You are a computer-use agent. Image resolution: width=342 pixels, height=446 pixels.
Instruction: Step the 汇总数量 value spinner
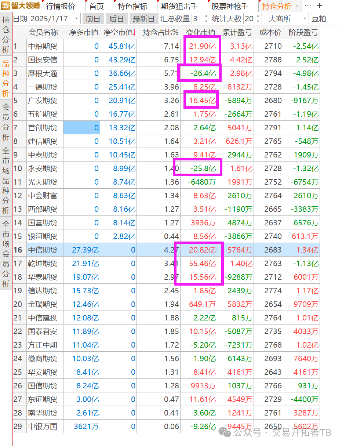[206, 19]
